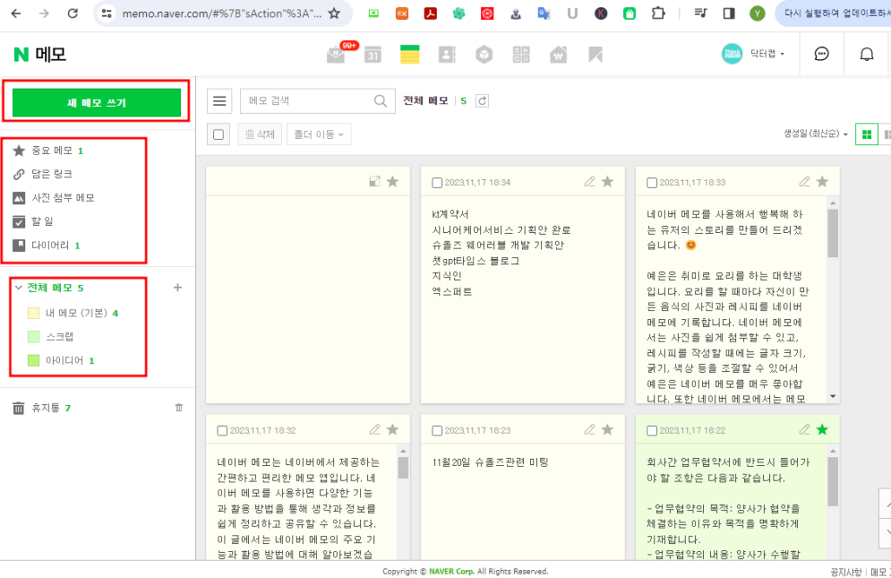
Task: Open Chrome side panel icon
Action: click(x=728, y=13)
